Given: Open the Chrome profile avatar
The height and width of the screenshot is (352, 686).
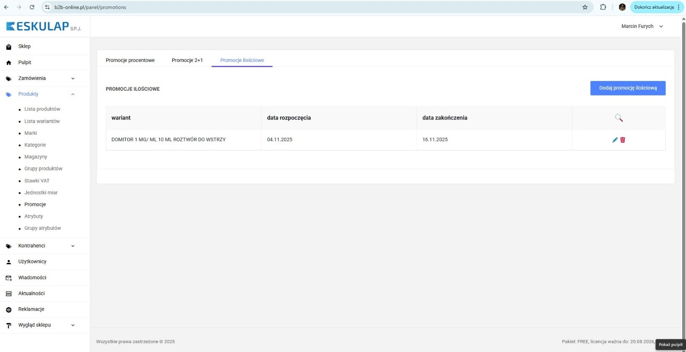Looking at the screenshot, I should point(622,7).
